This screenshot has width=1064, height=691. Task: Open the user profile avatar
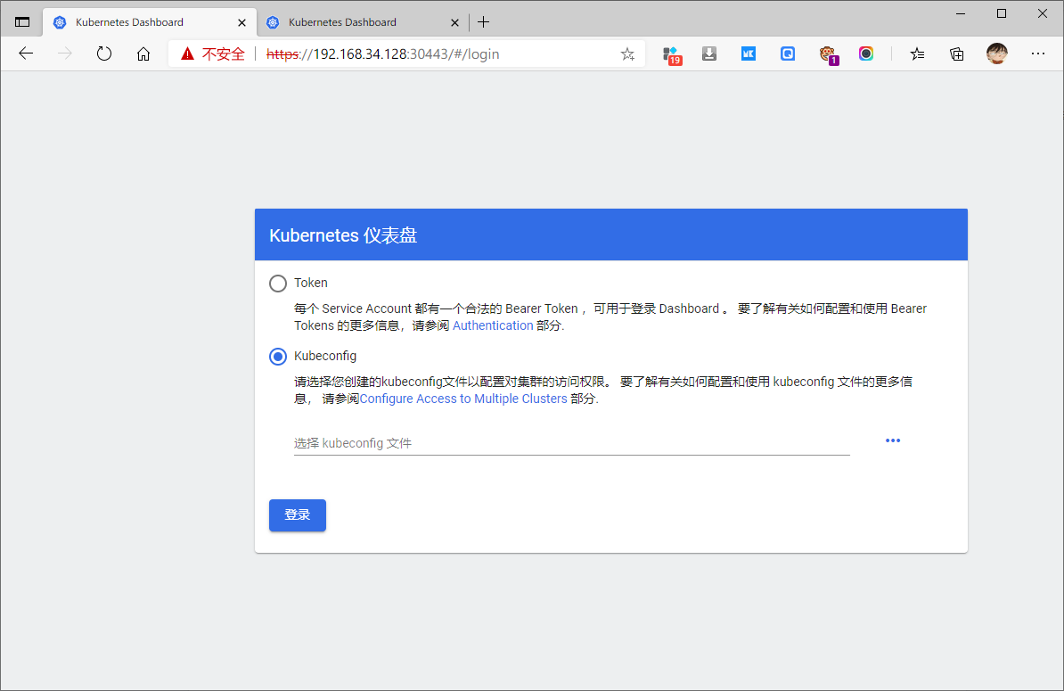pos(997,53)
